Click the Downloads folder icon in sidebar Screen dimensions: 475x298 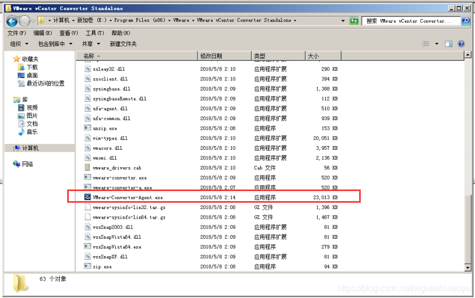point(21,67)
